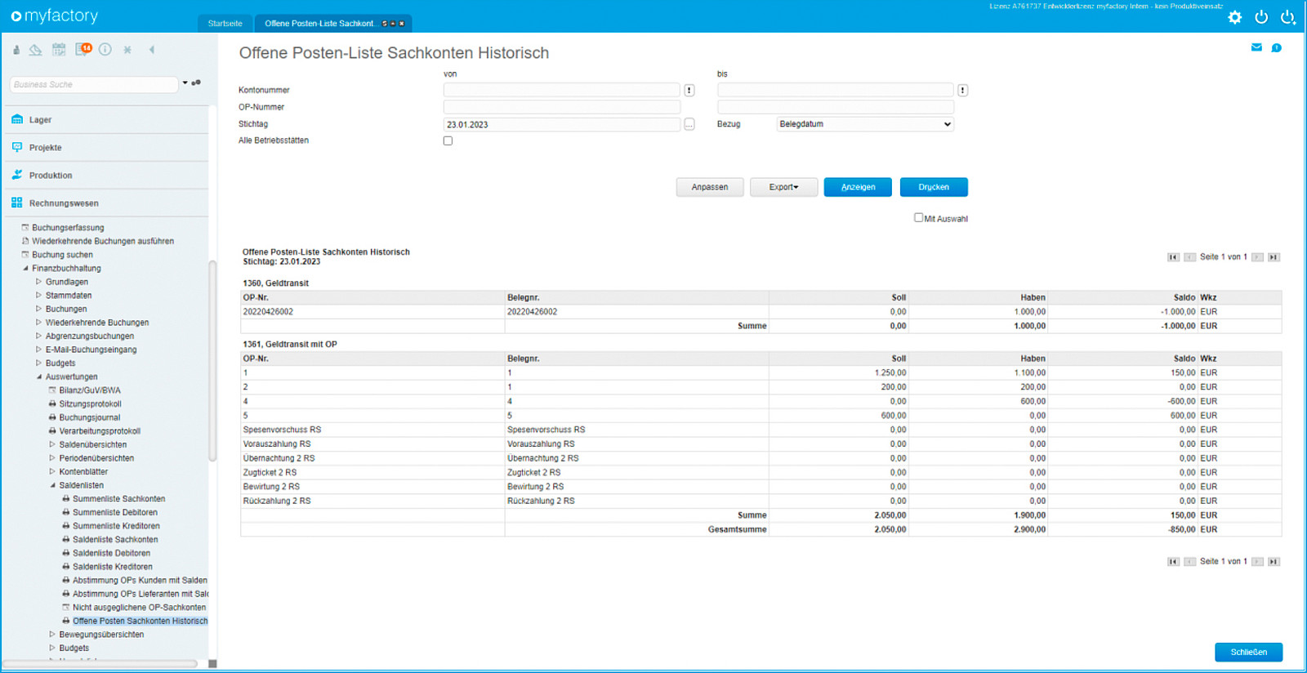Screen dimensions: 1307x673
Task: Click the info circle icon
Action: point(105,49)
